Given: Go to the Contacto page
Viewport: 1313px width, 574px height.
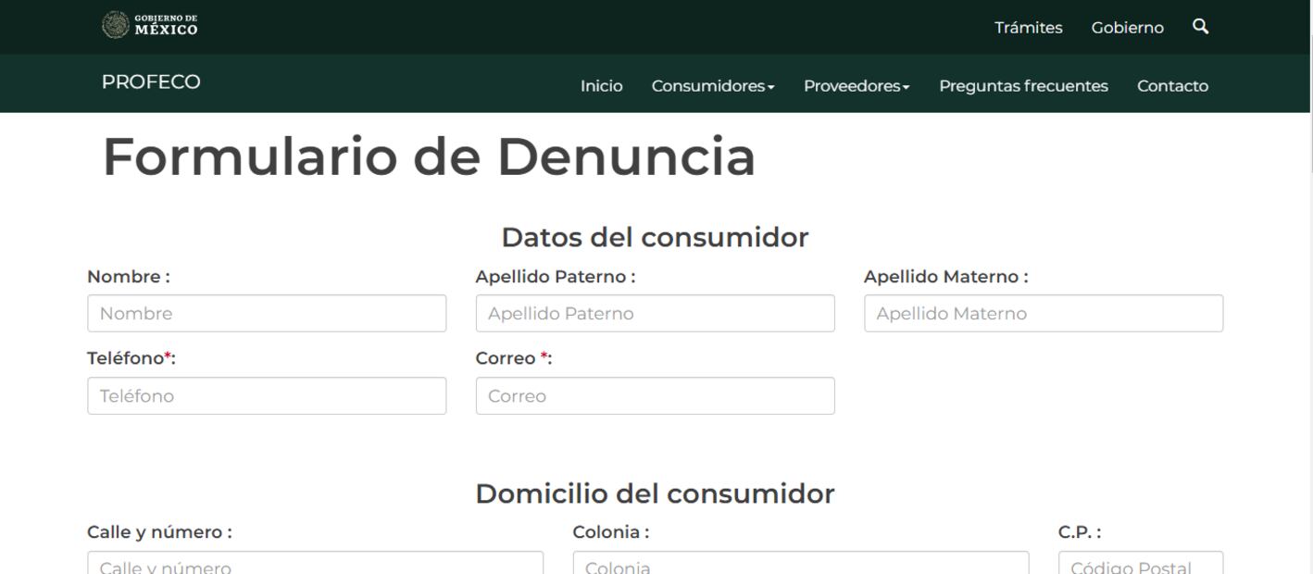Looking at the screenshot, I should pyautogui.click(x=1172, y=86).
